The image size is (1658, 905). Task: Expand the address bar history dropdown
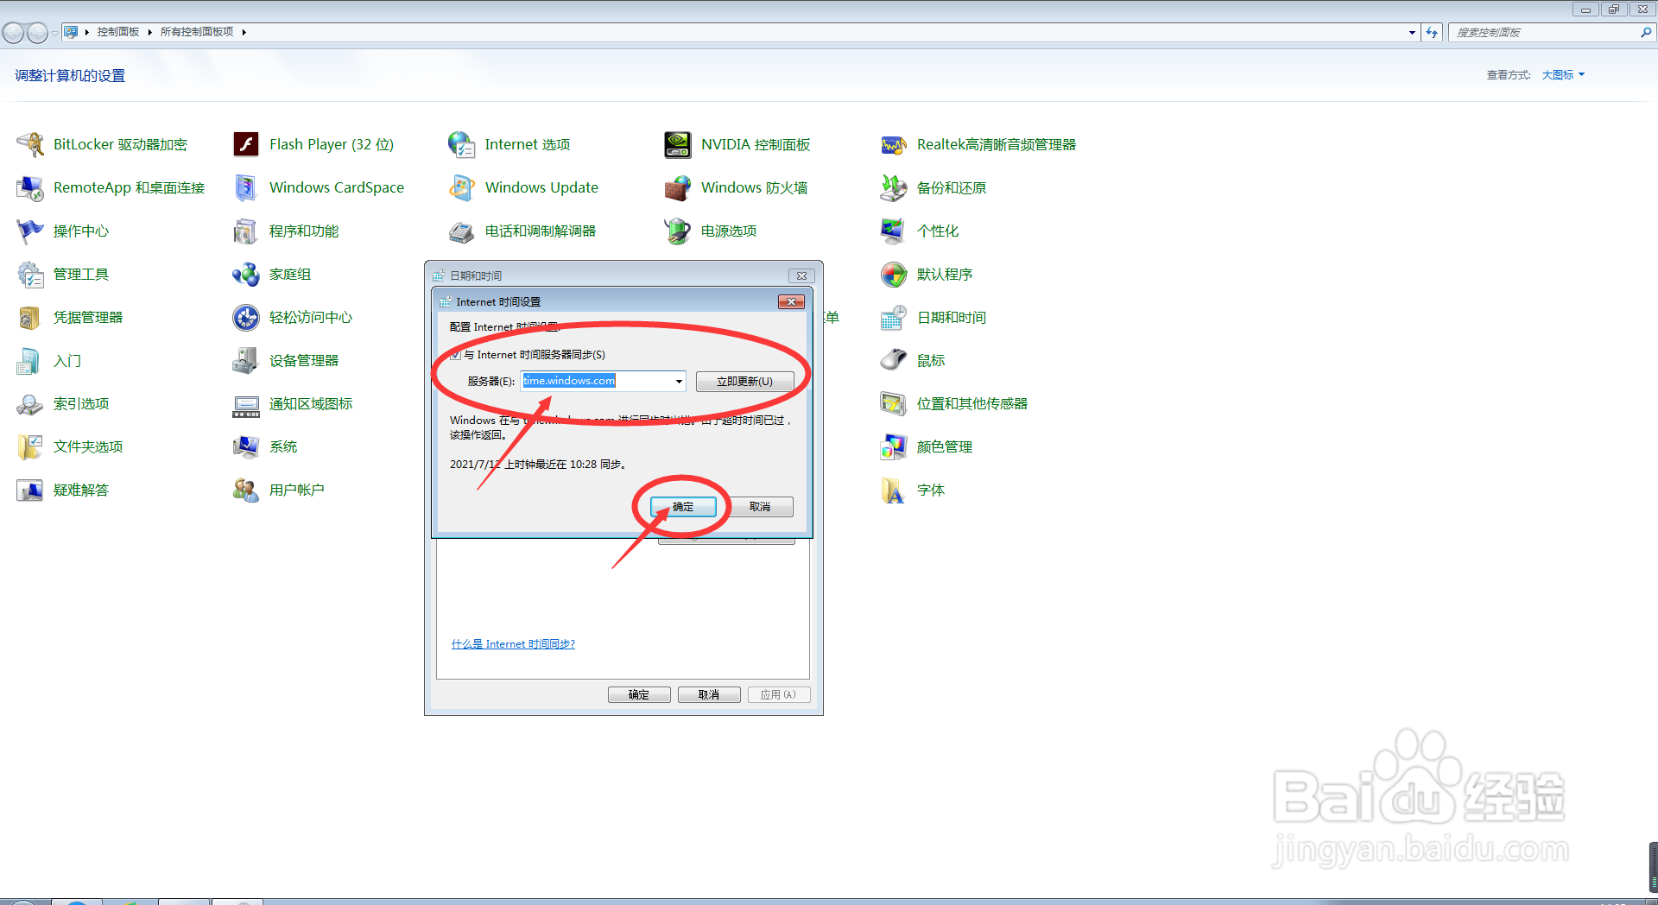click(x=1412, y=32)
